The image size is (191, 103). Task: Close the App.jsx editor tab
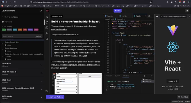(x=145, y=16)
